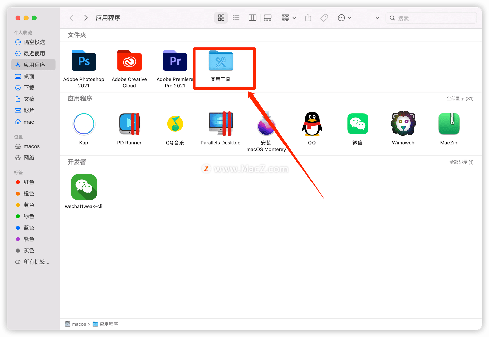Open 所有标签 all tags
The image size is (489, 337).
[x=33, y=262]
